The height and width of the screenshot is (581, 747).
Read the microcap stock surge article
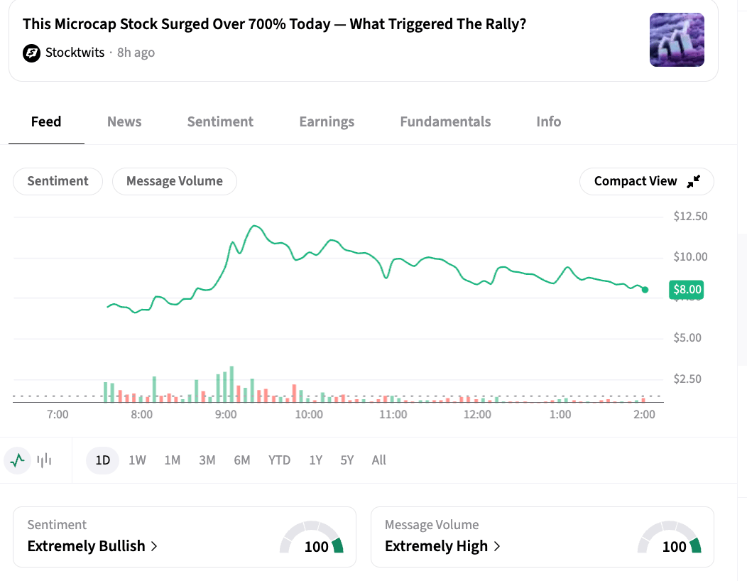coord(274,24)
